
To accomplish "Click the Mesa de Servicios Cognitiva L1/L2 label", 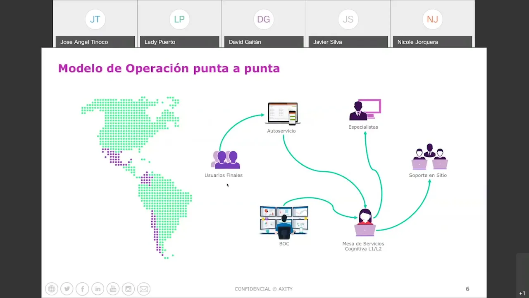I will tap(363, 246).
